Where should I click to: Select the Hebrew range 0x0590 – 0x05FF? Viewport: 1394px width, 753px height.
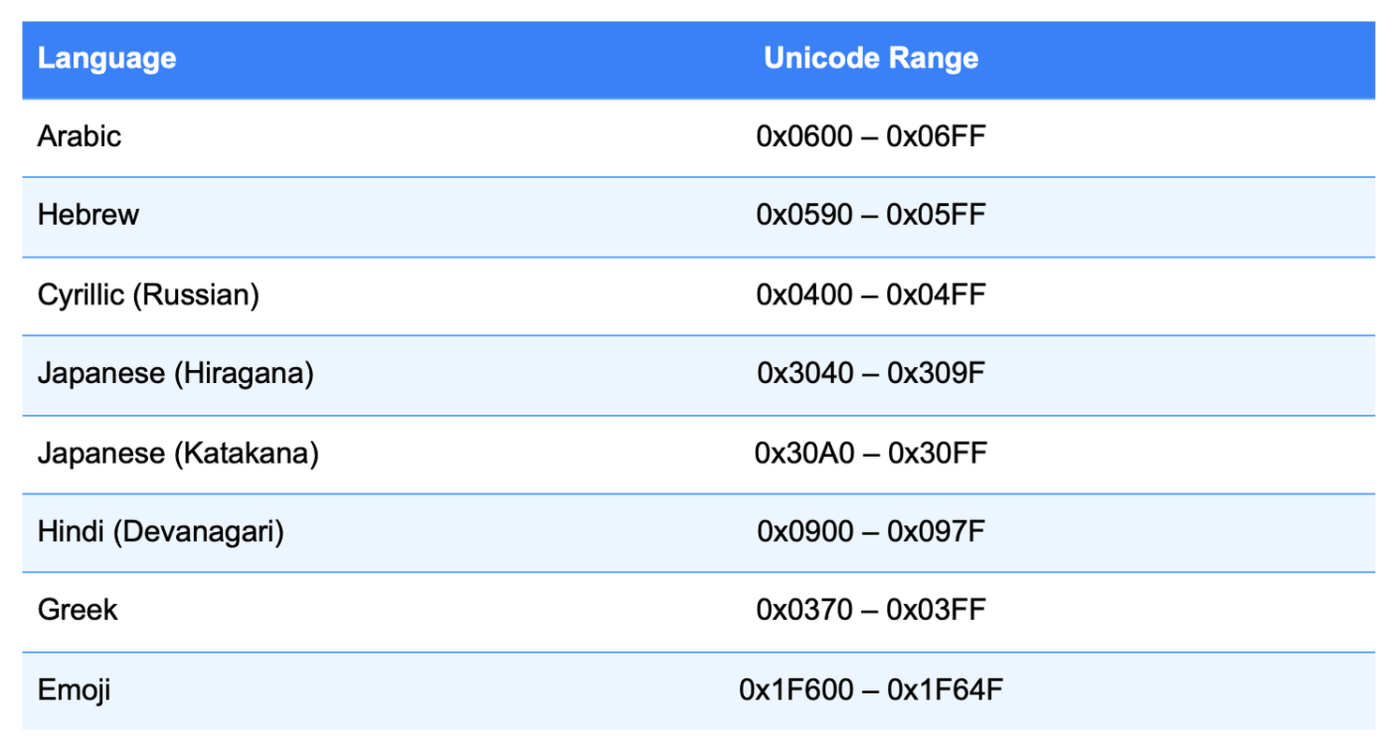coord(871,215)
